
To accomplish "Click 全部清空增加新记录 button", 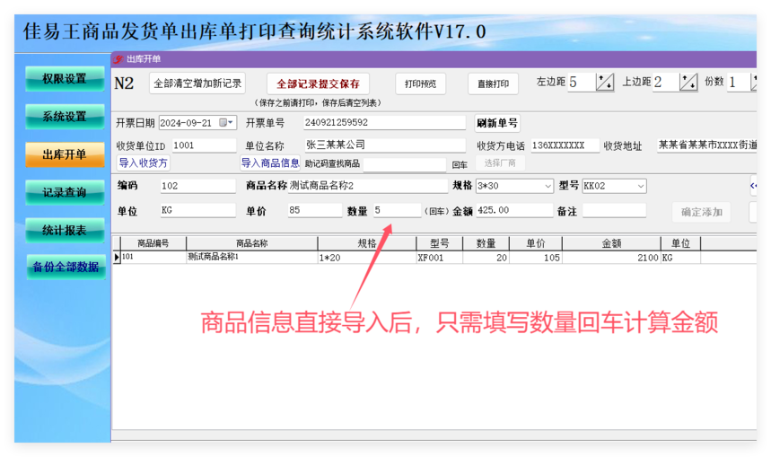I will coord(197,83).
